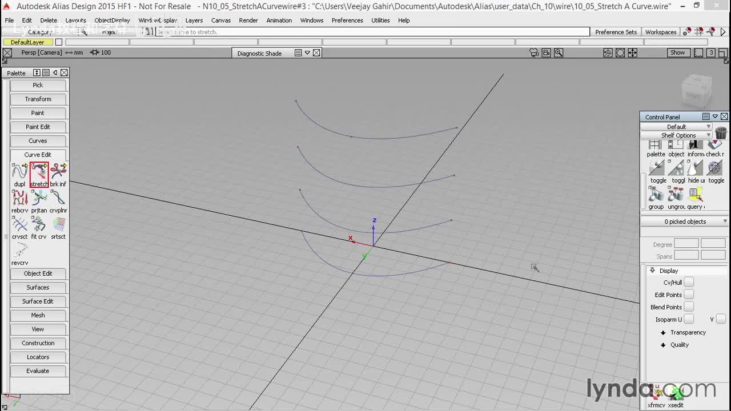Open the Evaluate palette tab
Screen dimensions: 731x411
tap(38, 371)
